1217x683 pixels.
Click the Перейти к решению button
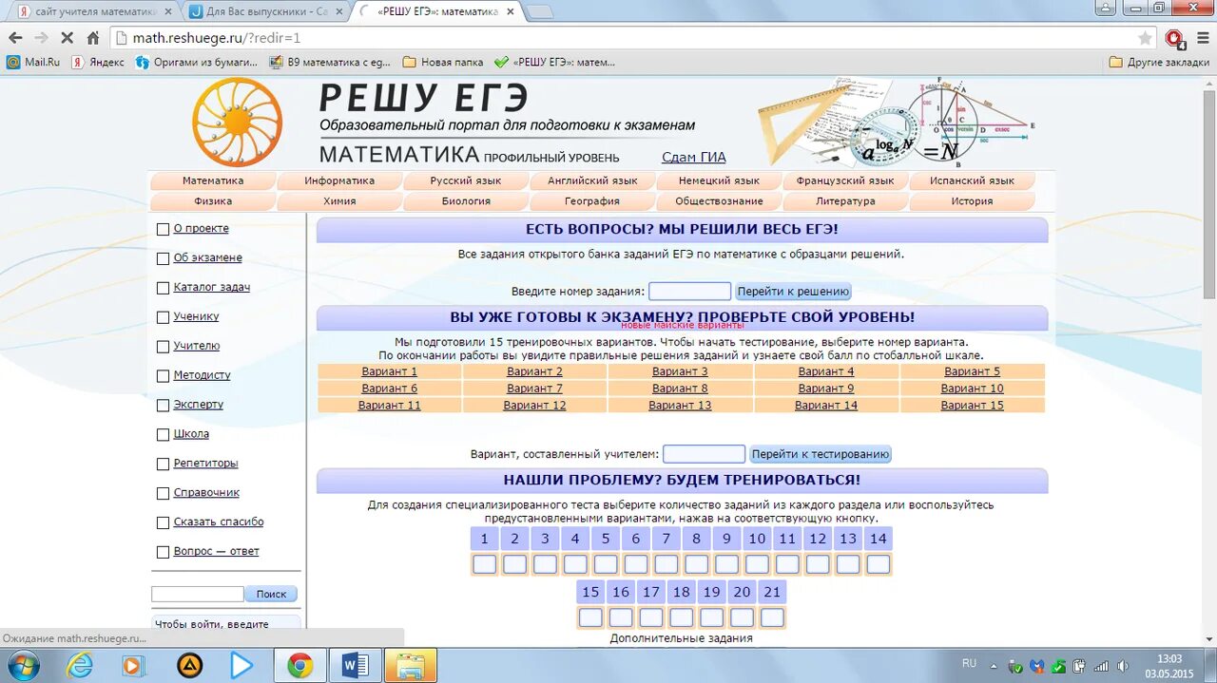(793, 292)
